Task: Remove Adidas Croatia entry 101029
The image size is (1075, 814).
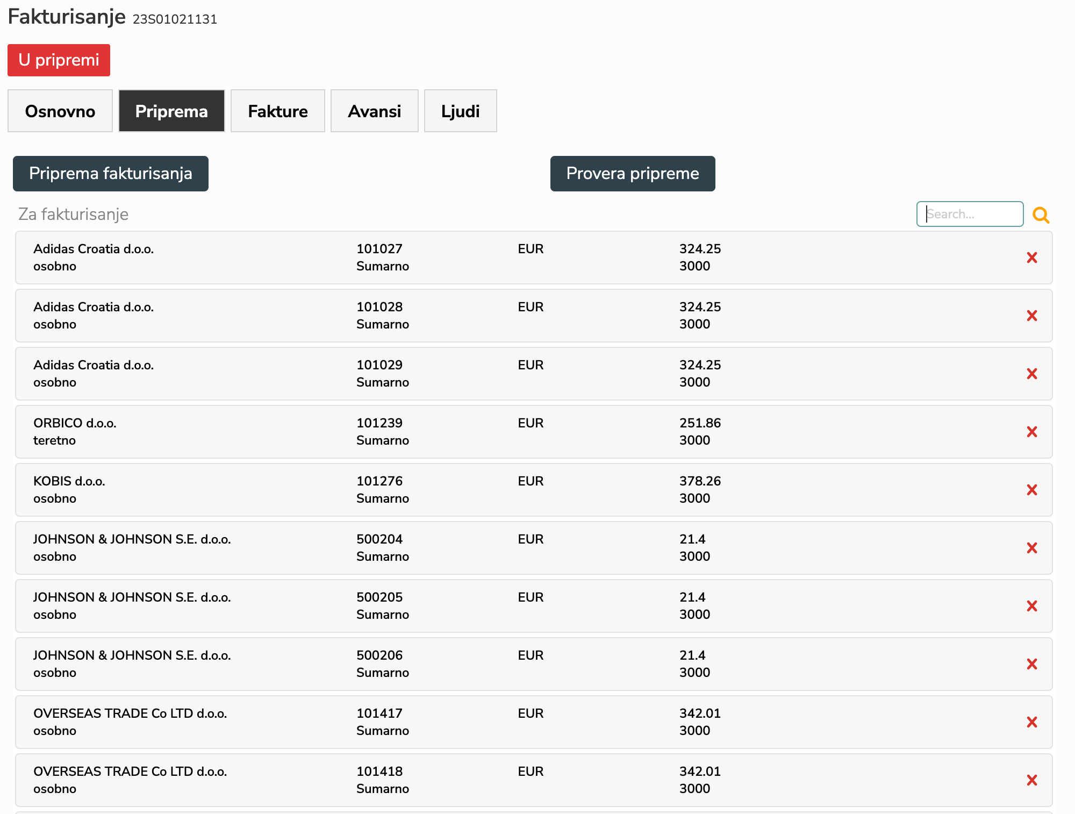Action: 1031,374
